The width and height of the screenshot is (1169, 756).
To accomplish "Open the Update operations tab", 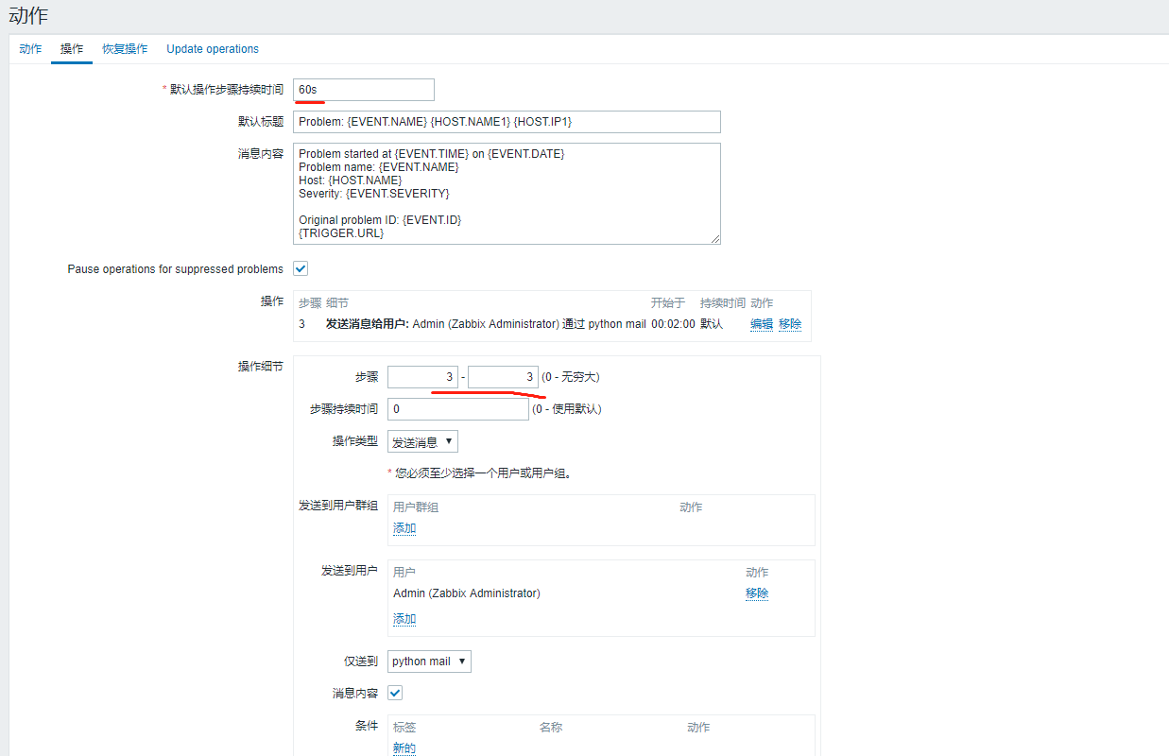I will coord(212,48).
